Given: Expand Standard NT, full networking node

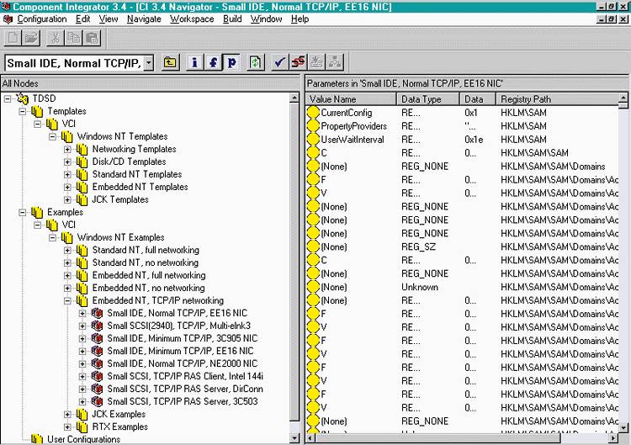Looking at the screenshot, I should 67,251.
